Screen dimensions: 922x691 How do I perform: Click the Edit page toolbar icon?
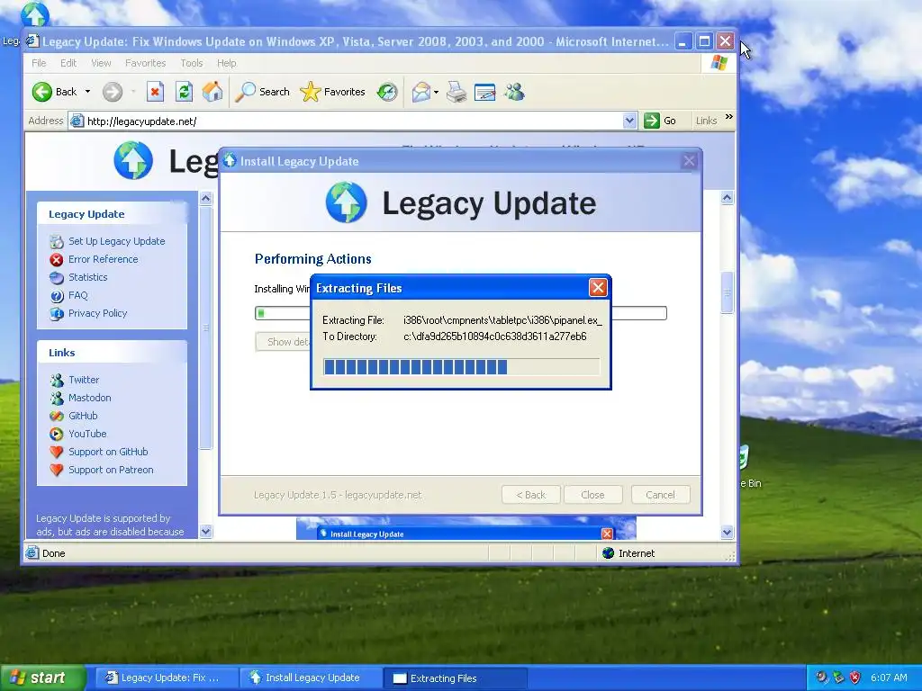pyautogui.click(x=484, y=92)
